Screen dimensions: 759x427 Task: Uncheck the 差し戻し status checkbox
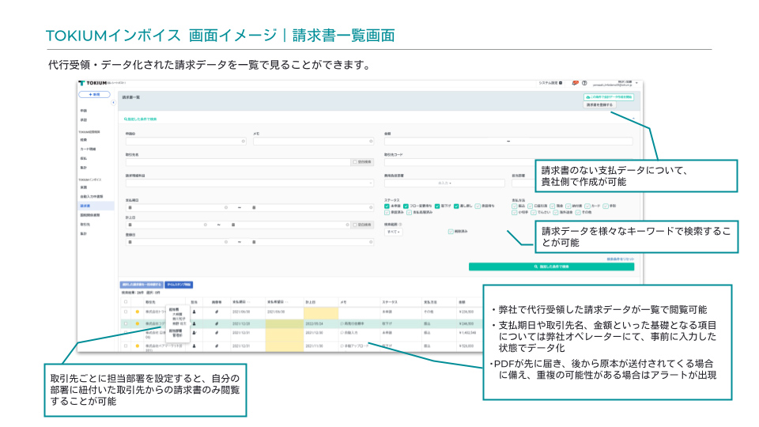[x=456, y=206]
